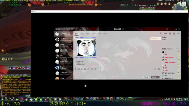Open the green WeChat icon on taskbar
This screenshot has height=106, width=189.
(x=41, y=99)
